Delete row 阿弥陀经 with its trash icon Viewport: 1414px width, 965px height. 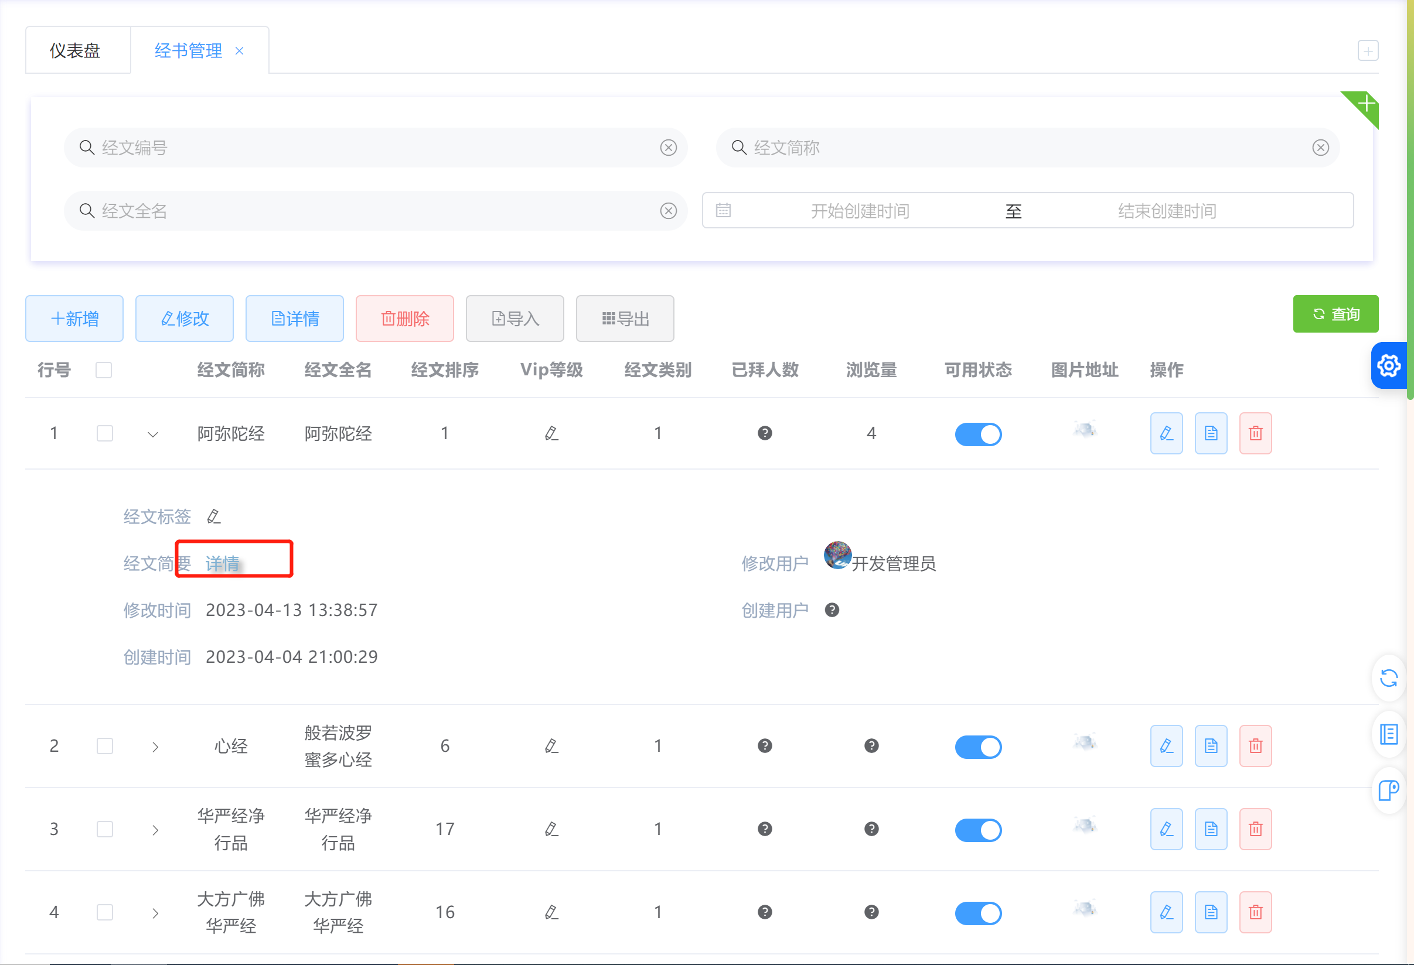[1255, 433]
